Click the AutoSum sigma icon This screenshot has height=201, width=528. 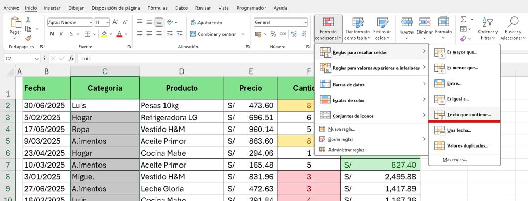464,20
